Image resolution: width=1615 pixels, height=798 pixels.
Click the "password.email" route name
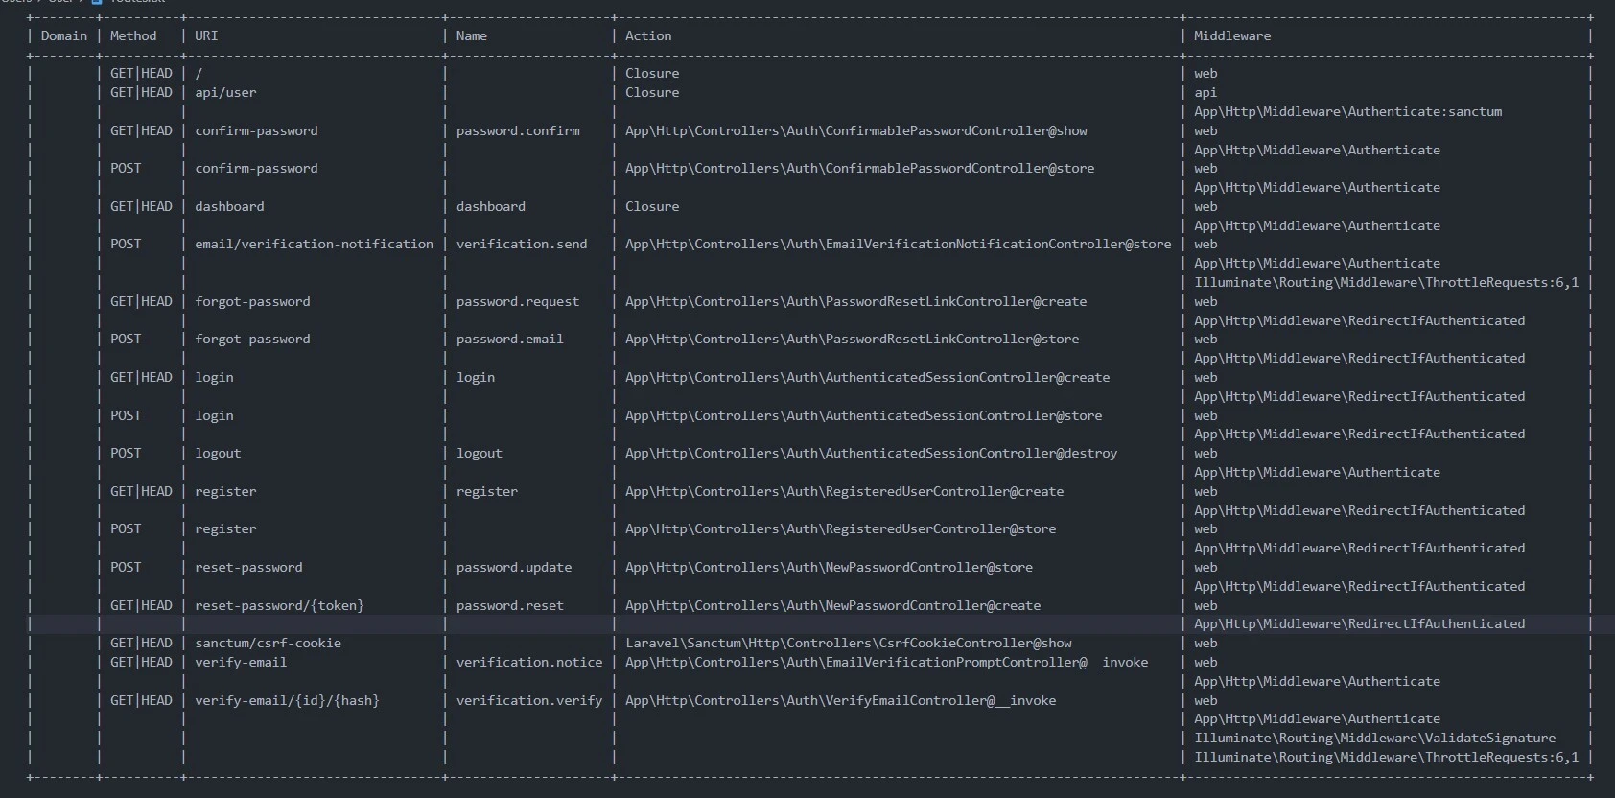coord(510,340)
